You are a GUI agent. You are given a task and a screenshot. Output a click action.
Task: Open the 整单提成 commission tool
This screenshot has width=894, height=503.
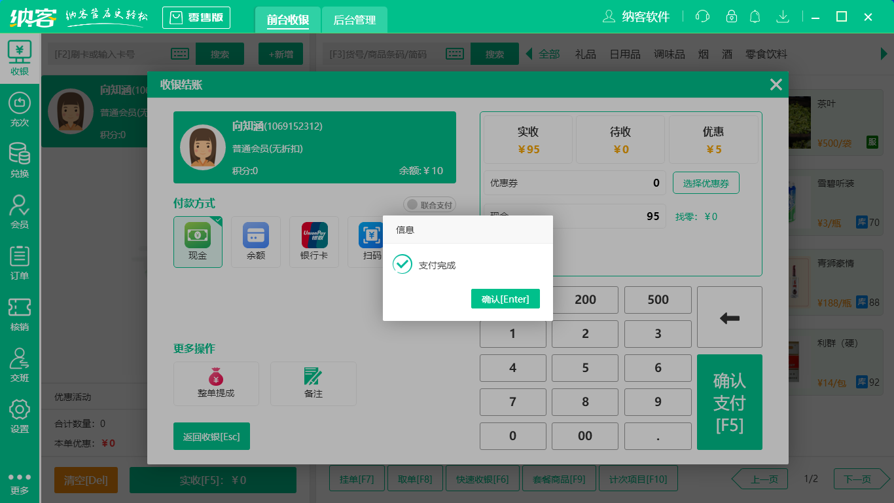coord(215,384)
